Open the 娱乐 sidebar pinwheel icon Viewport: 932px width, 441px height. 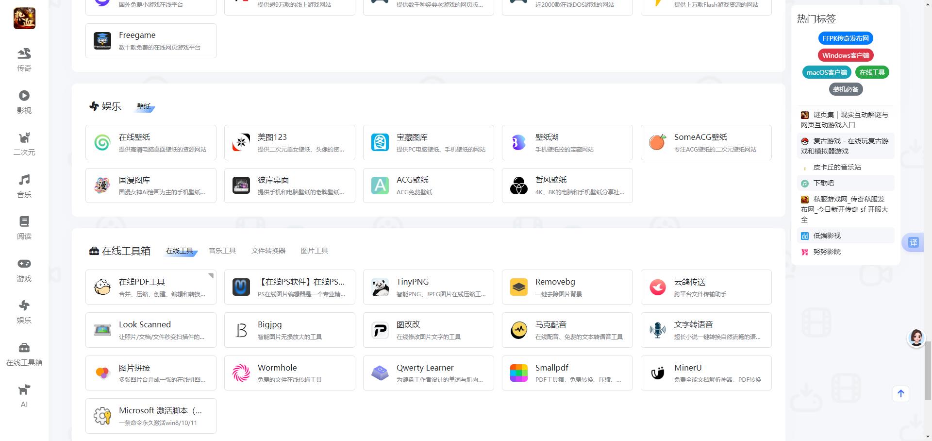24,305
